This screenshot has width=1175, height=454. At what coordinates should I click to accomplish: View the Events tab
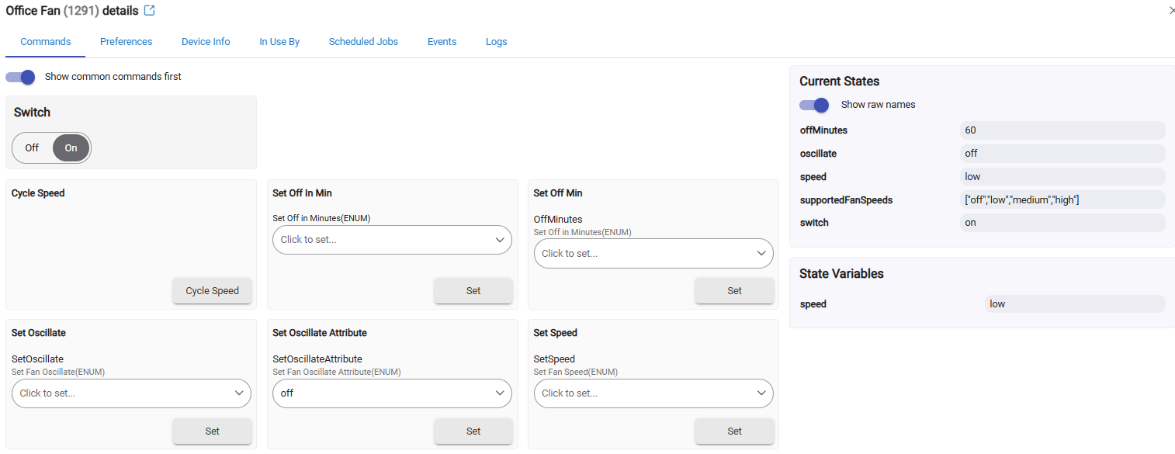tap(442, 42)
